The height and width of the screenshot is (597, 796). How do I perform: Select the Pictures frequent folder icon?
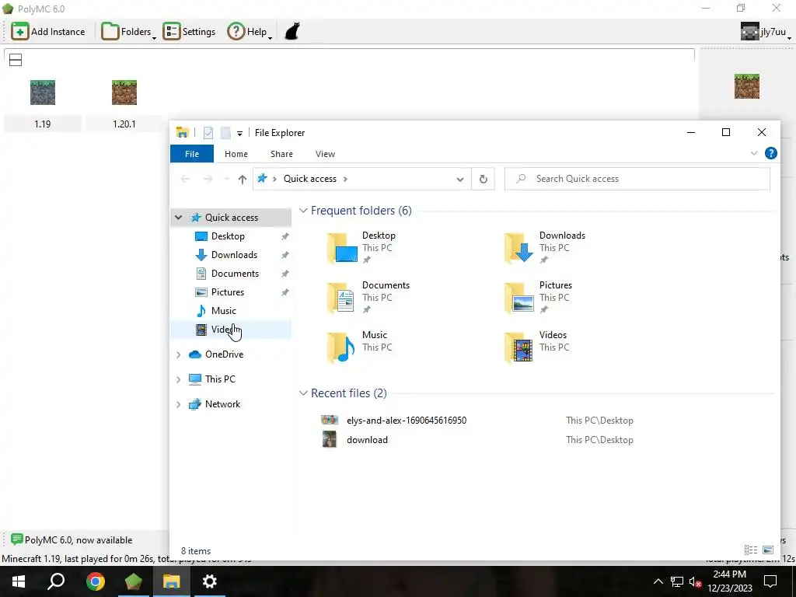tap(518, 298)
